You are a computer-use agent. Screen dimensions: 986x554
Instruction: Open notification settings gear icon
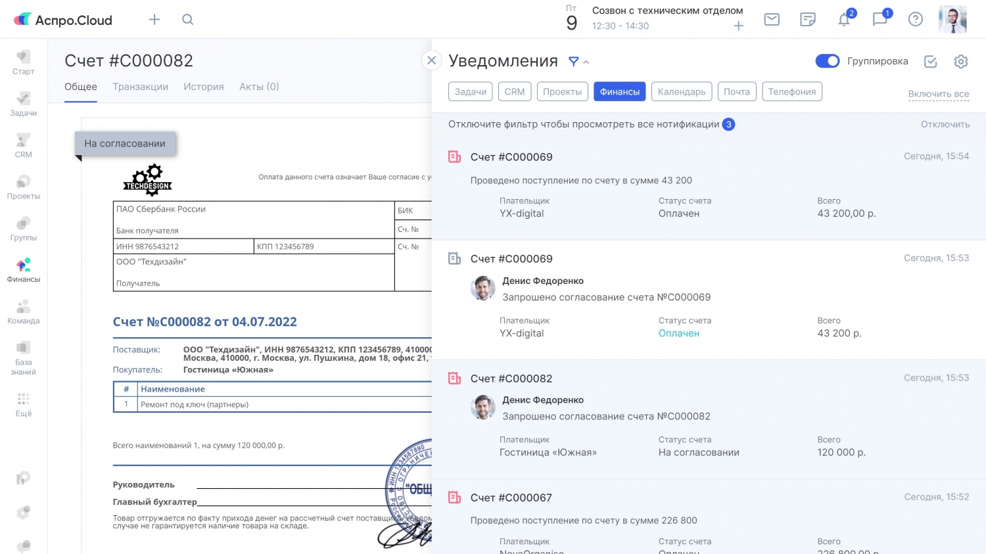tap(961, 61)
